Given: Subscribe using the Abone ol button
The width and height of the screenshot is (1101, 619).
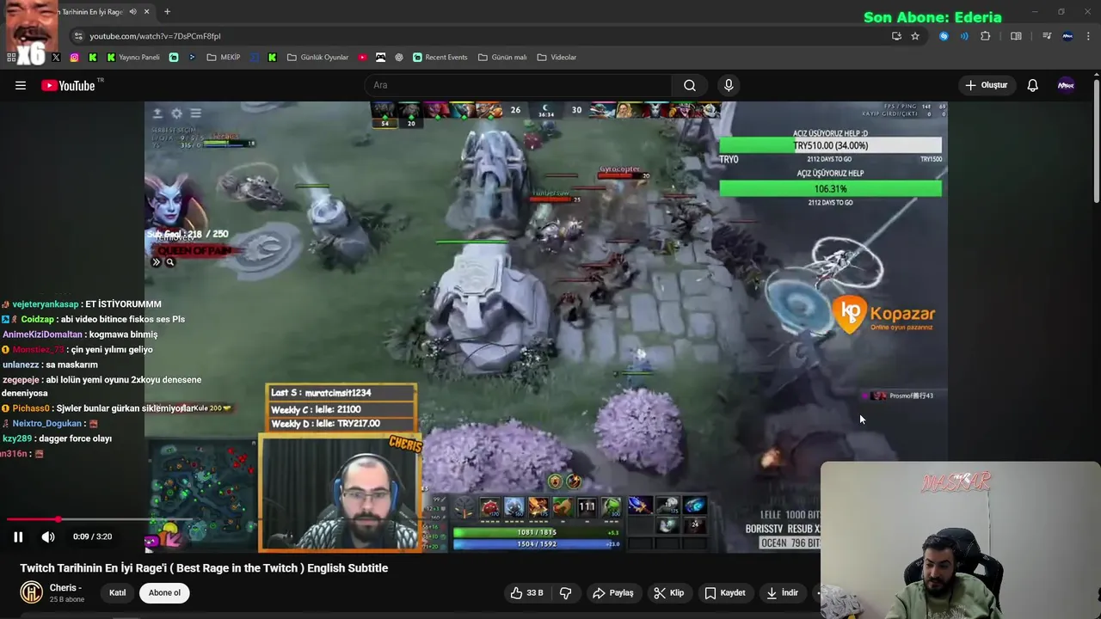Looking at the screenshot, I should point(164,592).
